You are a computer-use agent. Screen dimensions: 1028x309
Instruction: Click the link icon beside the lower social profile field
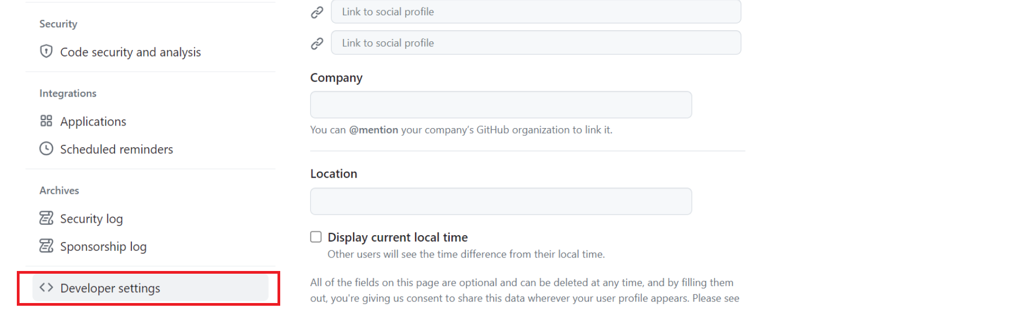tap(317, 43)
